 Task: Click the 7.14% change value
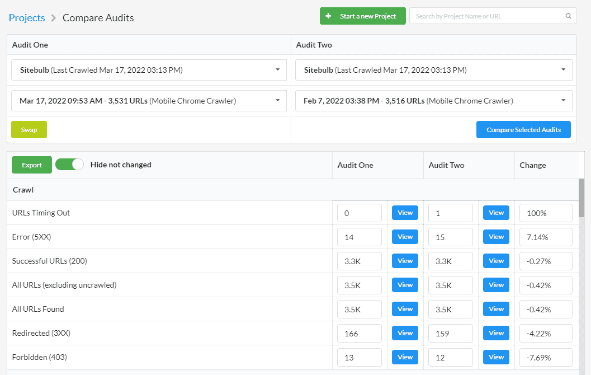click(x=546, y=237)
